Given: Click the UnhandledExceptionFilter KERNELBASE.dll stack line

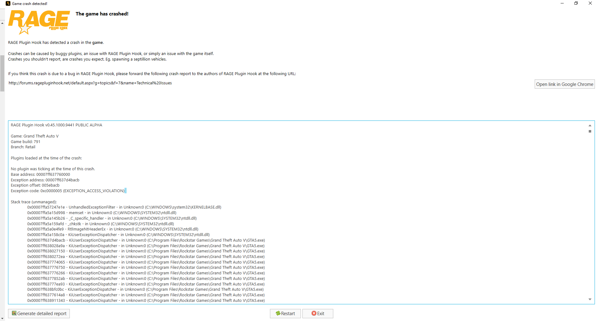Looking at the screenshot, I should 124,207.
